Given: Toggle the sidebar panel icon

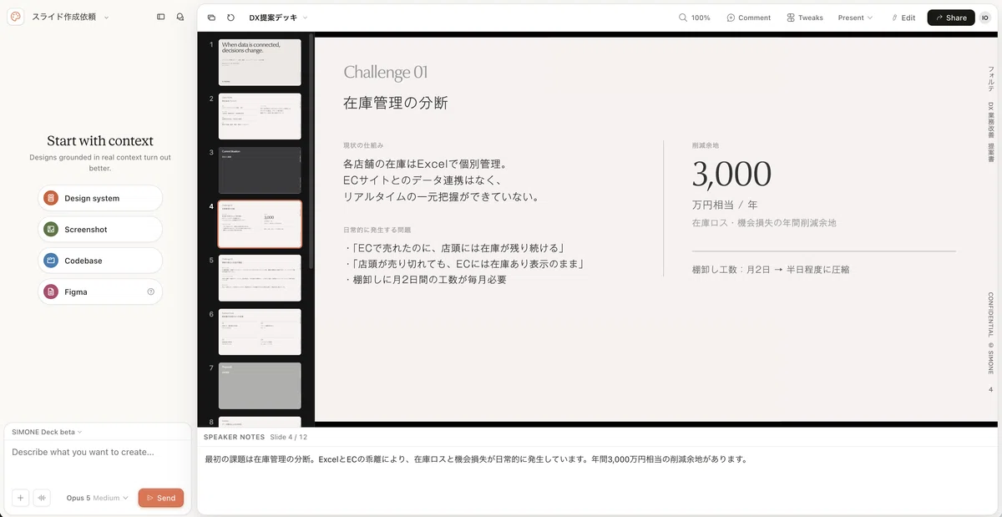Looking at the screenshot, I should [x=161, y=17].
